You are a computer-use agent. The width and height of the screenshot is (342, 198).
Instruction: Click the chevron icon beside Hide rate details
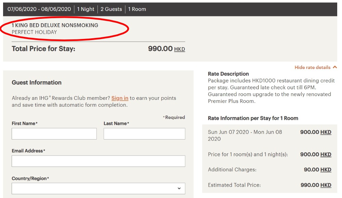(334, 67)
